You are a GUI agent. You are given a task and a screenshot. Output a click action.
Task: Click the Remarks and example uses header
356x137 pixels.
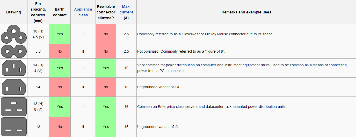[246, 12]
